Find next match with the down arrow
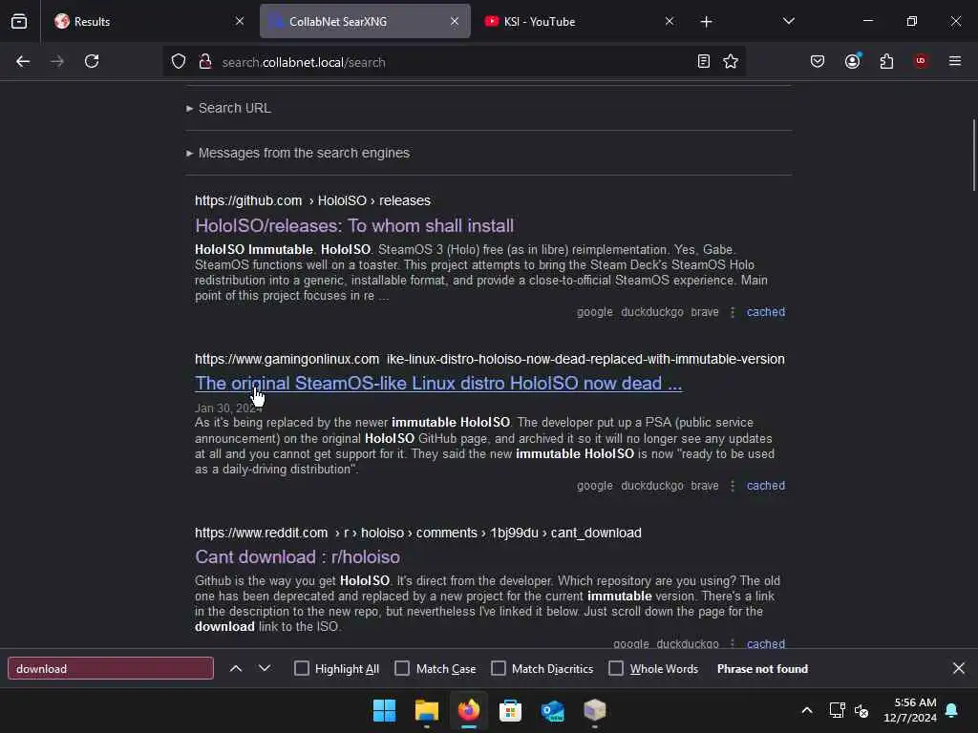The image size is (978, 733). pos(265,668)
